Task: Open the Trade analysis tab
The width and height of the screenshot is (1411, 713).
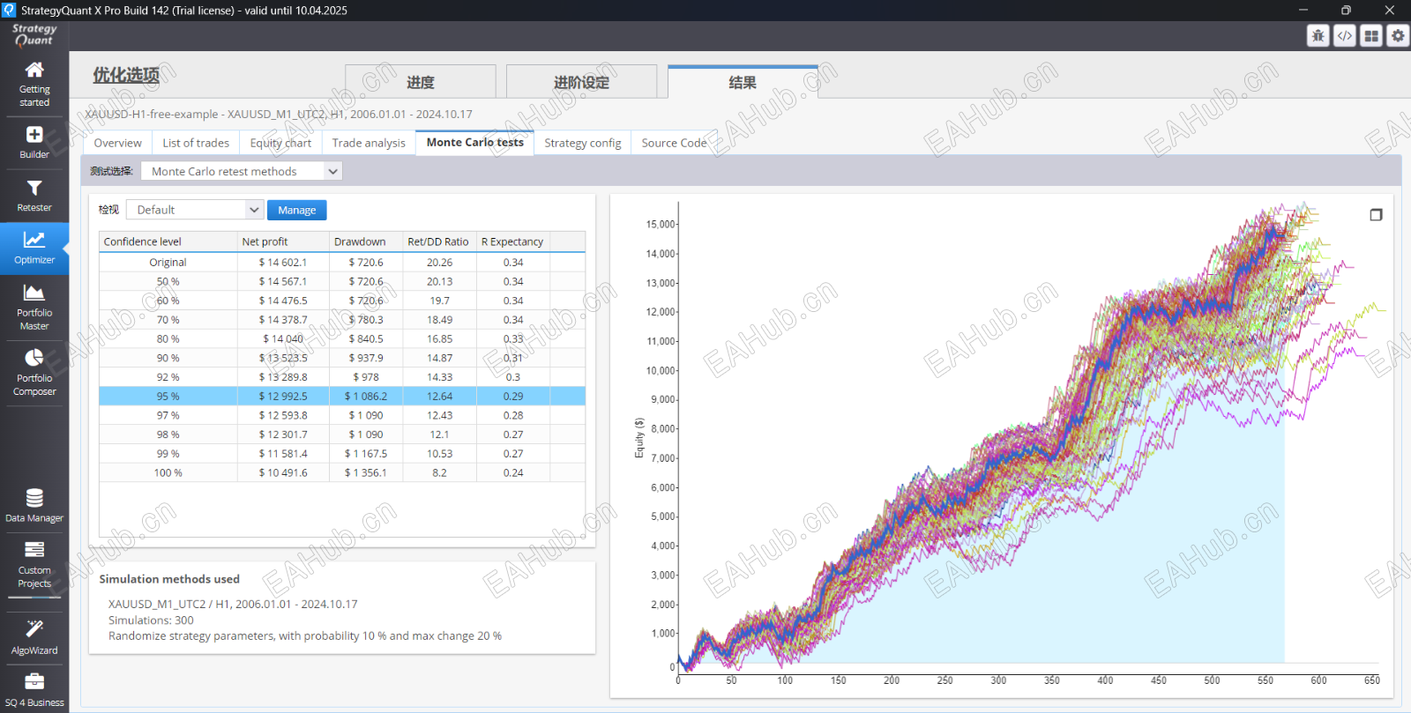Action: (369, 143)
